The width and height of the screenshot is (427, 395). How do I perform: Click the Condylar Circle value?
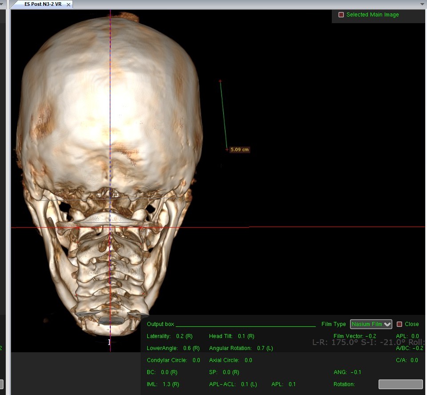pyautogui.click(x=196, y=360)
